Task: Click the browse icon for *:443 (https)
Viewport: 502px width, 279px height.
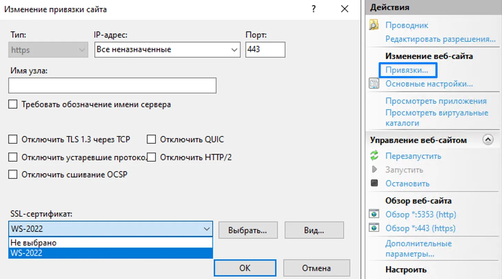Action: pyautogui.click(x=374, y=228)
